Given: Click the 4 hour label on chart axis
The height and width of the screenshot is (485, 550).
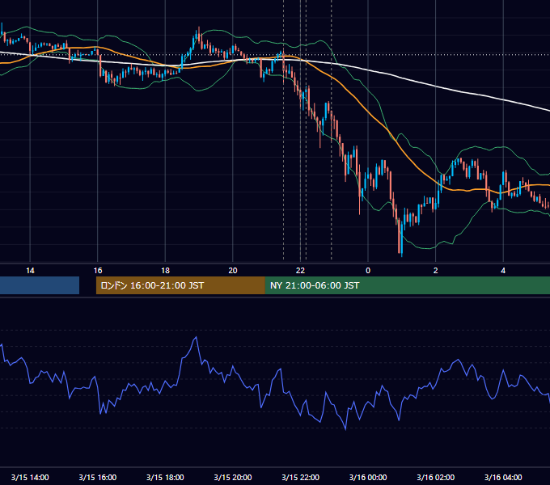Looking at the screenshot, I should (x=503, y=271).
